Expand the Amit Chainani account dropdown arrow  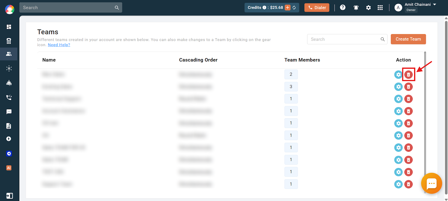pyautogui.click(x=435, y=4)
